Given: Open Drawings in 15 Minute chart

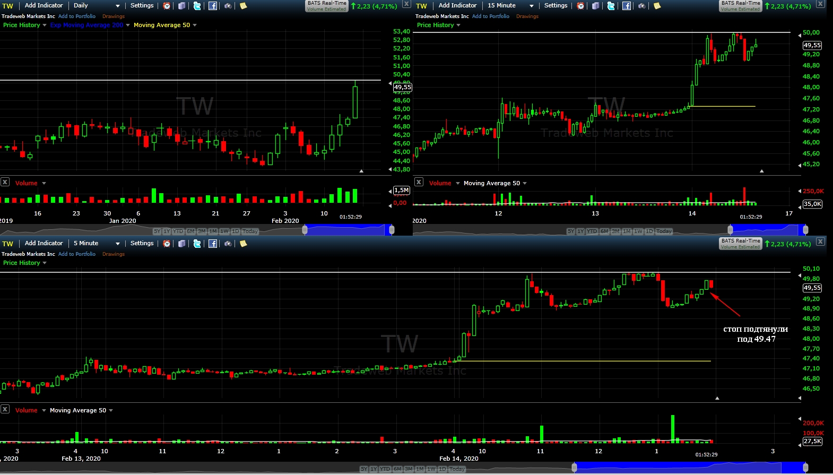Looking at the screenshot, I should tap(527, 16).
